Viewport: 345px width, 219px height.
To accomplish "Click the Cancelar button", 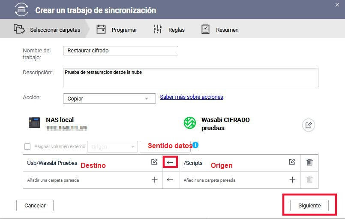I will coord(34,206).
